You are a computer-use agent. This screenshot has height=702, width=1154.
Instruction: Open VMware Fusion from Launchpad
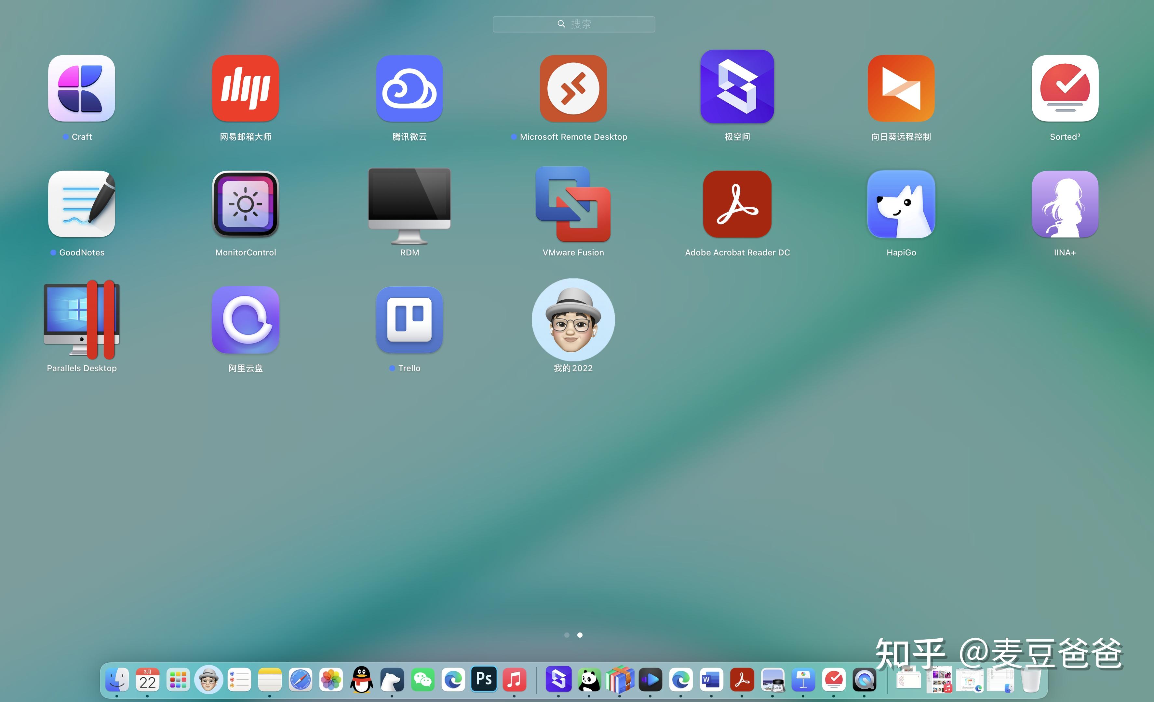click(x=573, y=204)
